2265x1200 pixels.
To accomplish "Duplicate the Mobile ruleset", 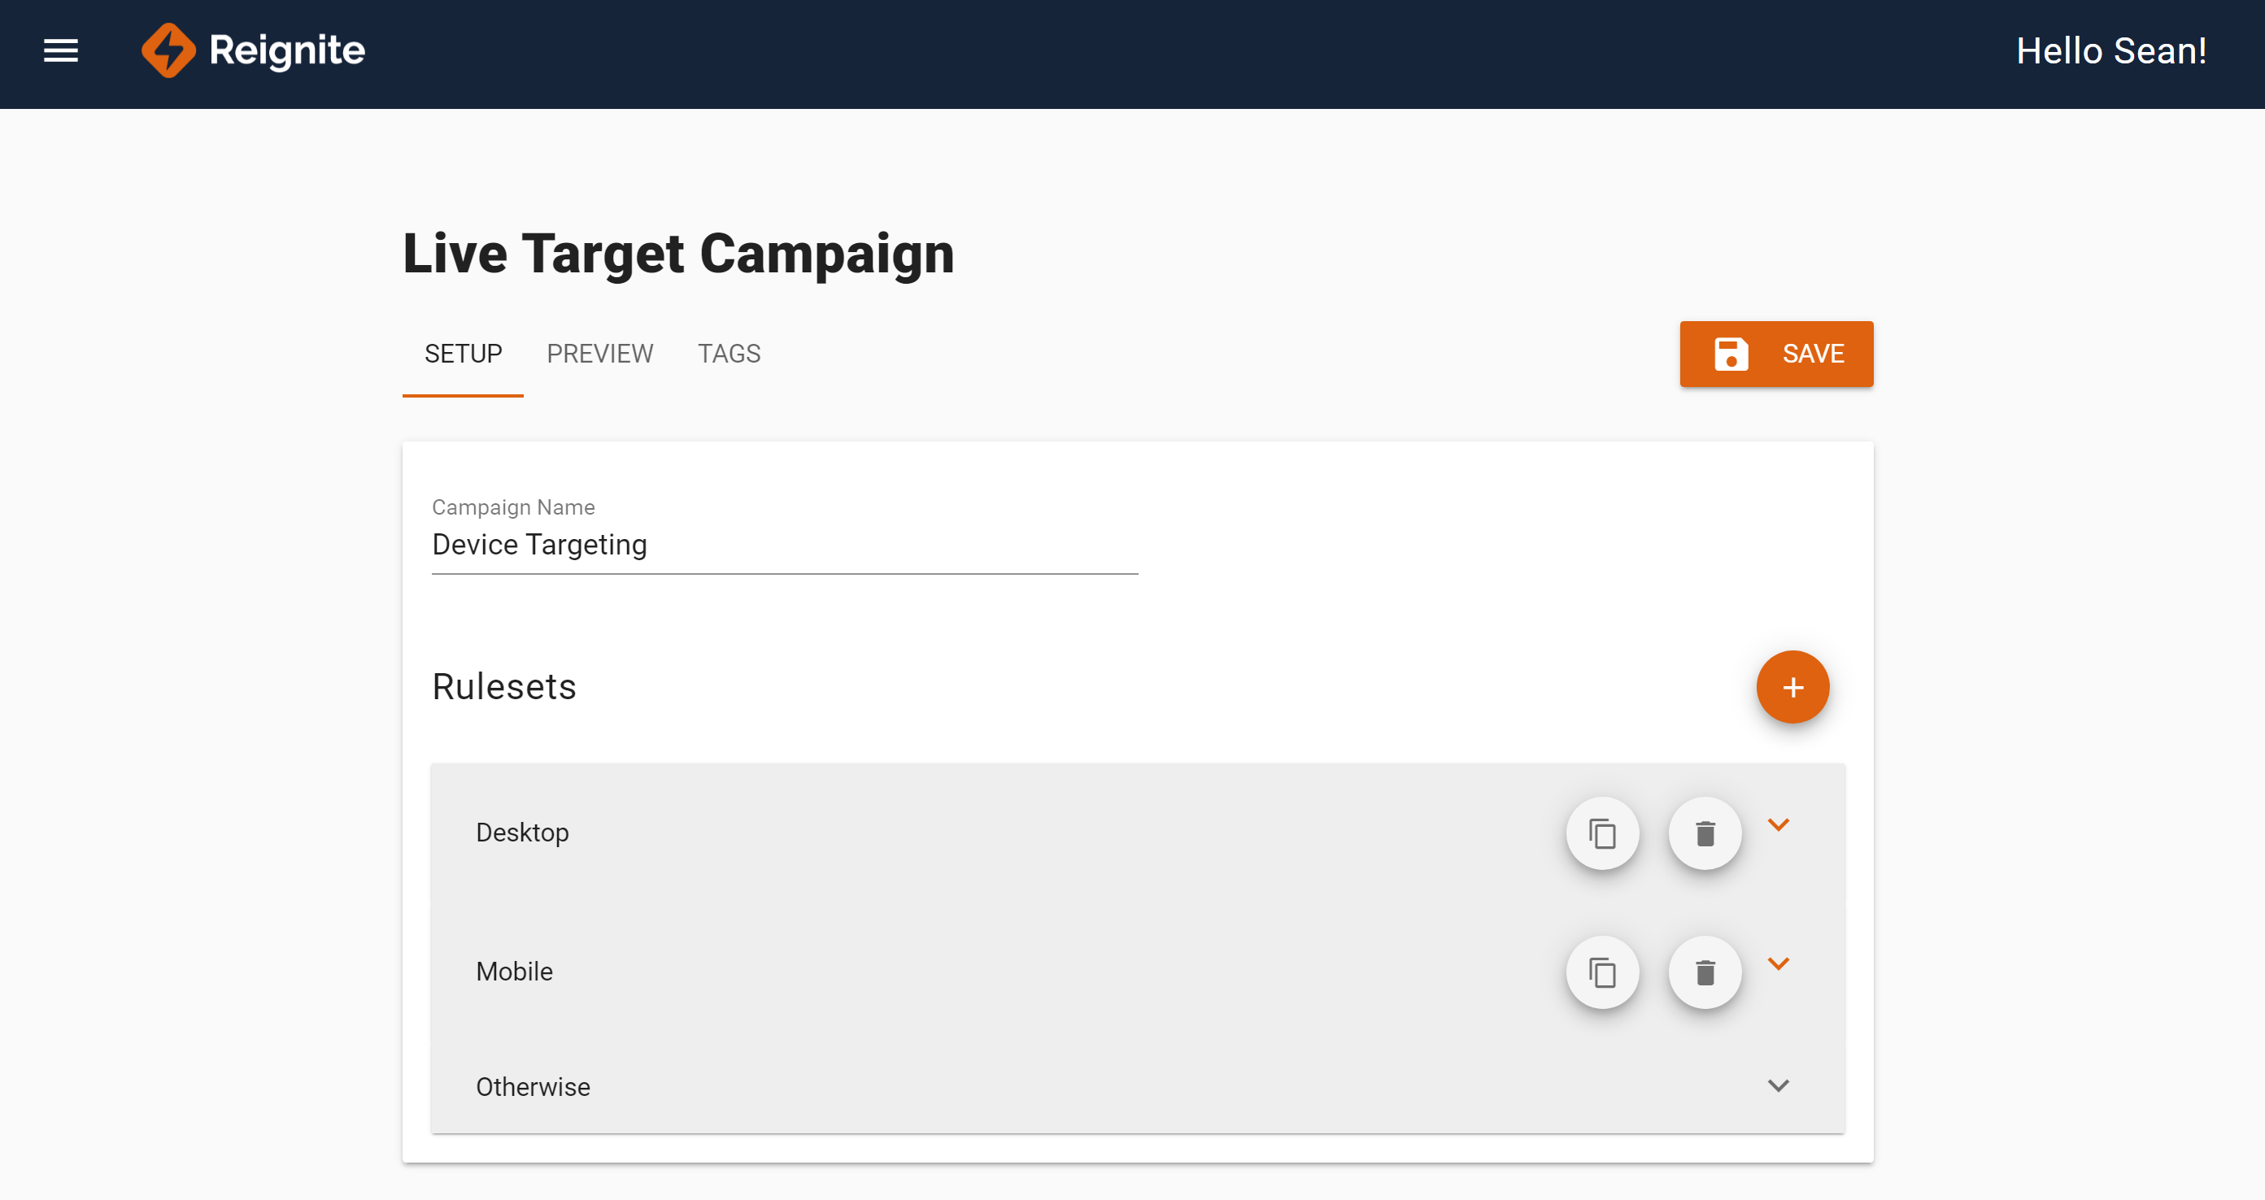I will pos(1602,972).
